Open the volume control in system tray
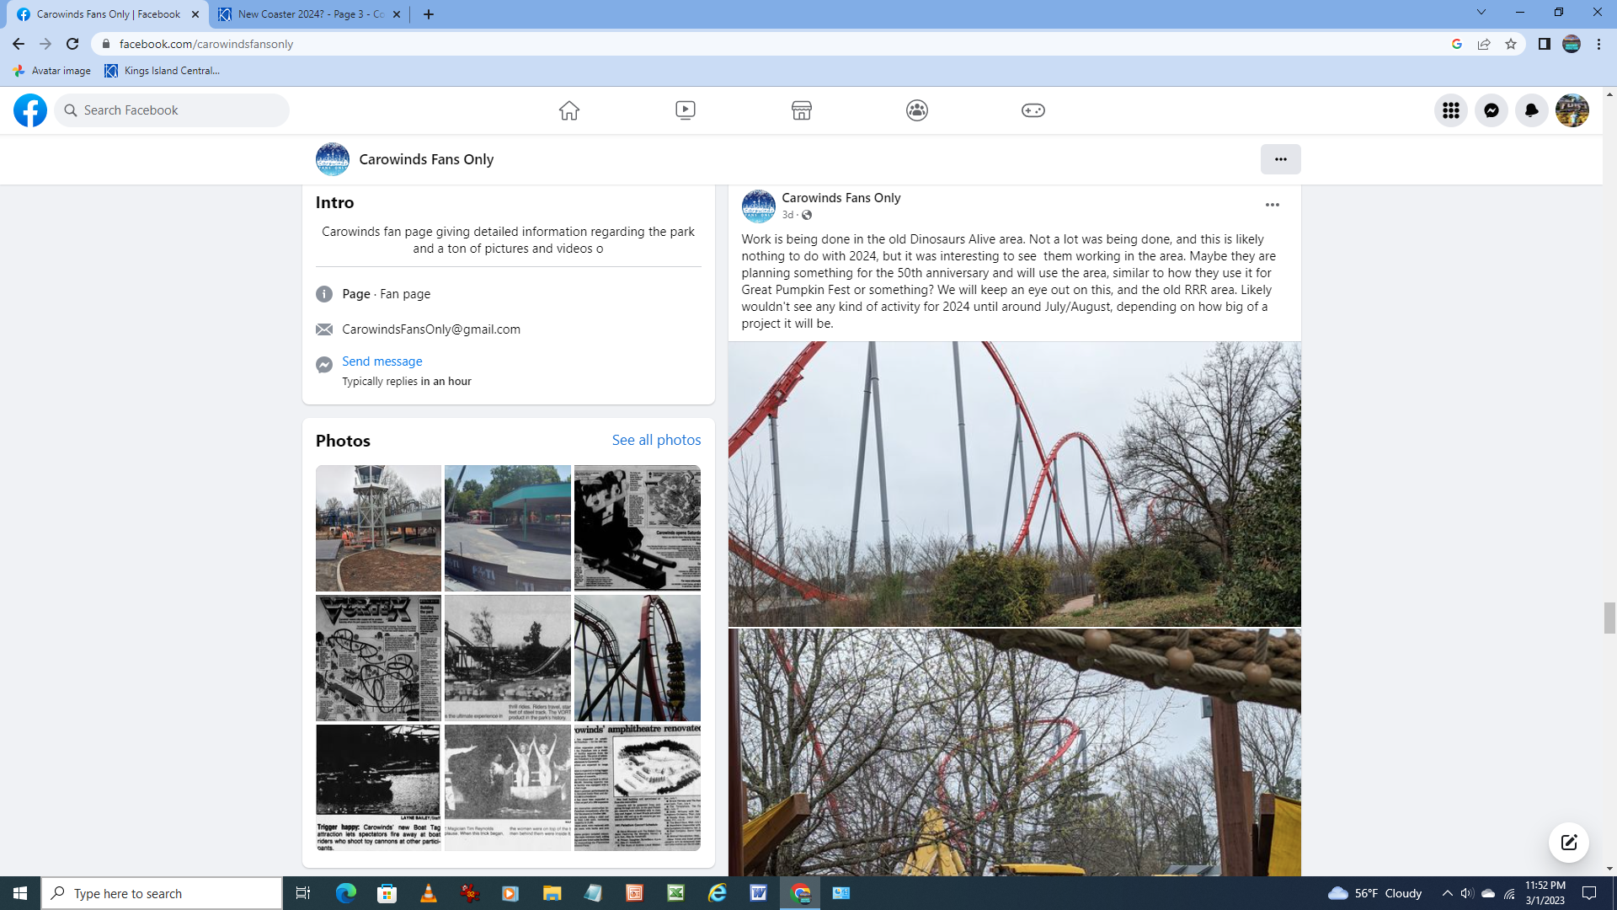The height and width of the screenshot is (910, 1617). tap(1467, 893)
